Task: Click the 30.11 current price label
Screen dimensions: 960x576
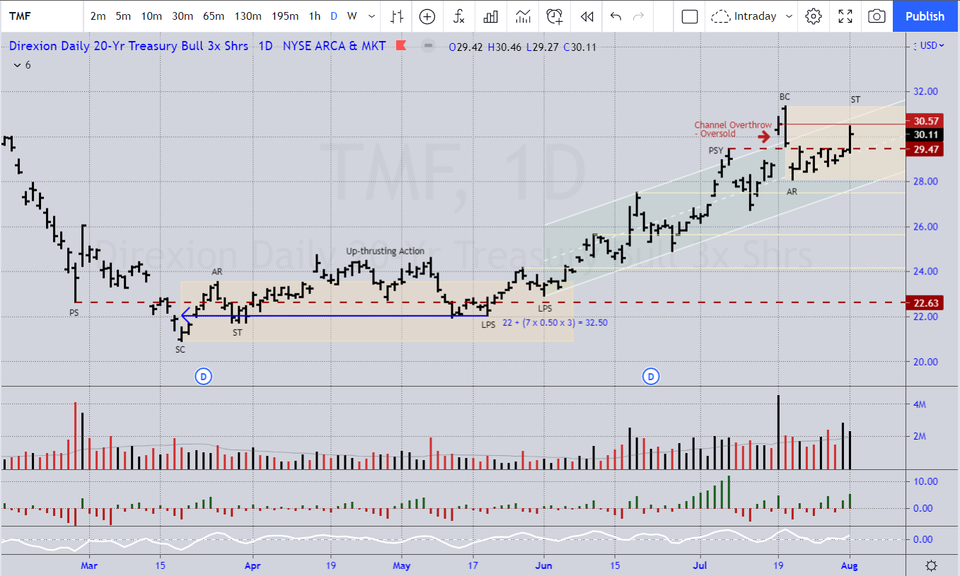Action: [925, 134]
